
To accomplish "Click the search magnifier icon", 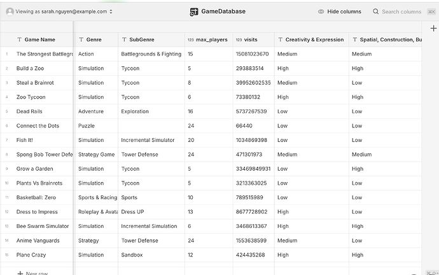I will (376, 11).
